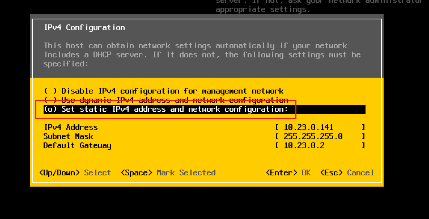Click the <Up/Down> key hint
Viewport: 429px width, 219px height.
[60, 172]
